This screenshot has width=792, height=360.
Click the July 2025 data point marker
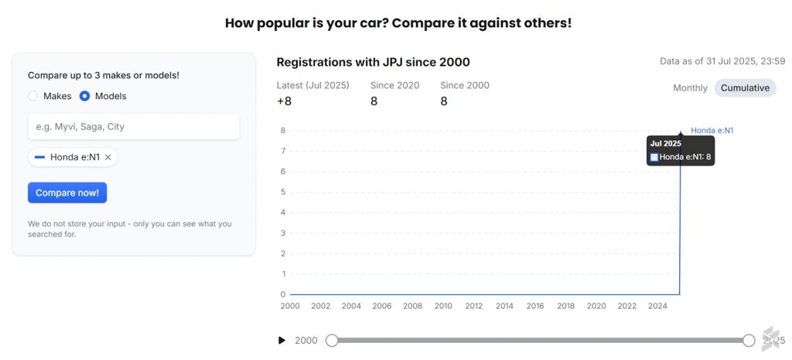[681, 132]
